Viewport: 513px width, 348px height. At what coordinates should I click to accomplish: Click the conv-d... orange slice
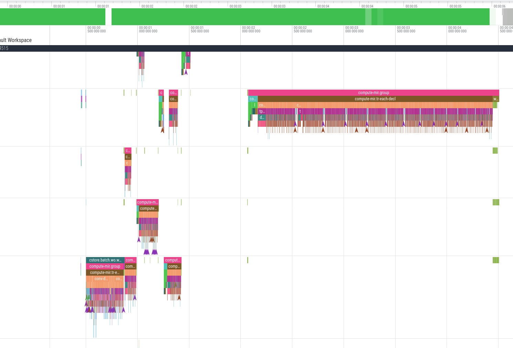[x=101, y=279]
